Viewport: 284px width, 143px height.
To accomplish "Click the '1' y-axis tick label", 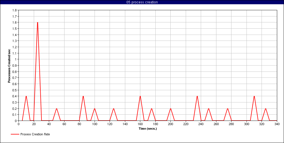I will pyautogui.click(x=16, y=59).
